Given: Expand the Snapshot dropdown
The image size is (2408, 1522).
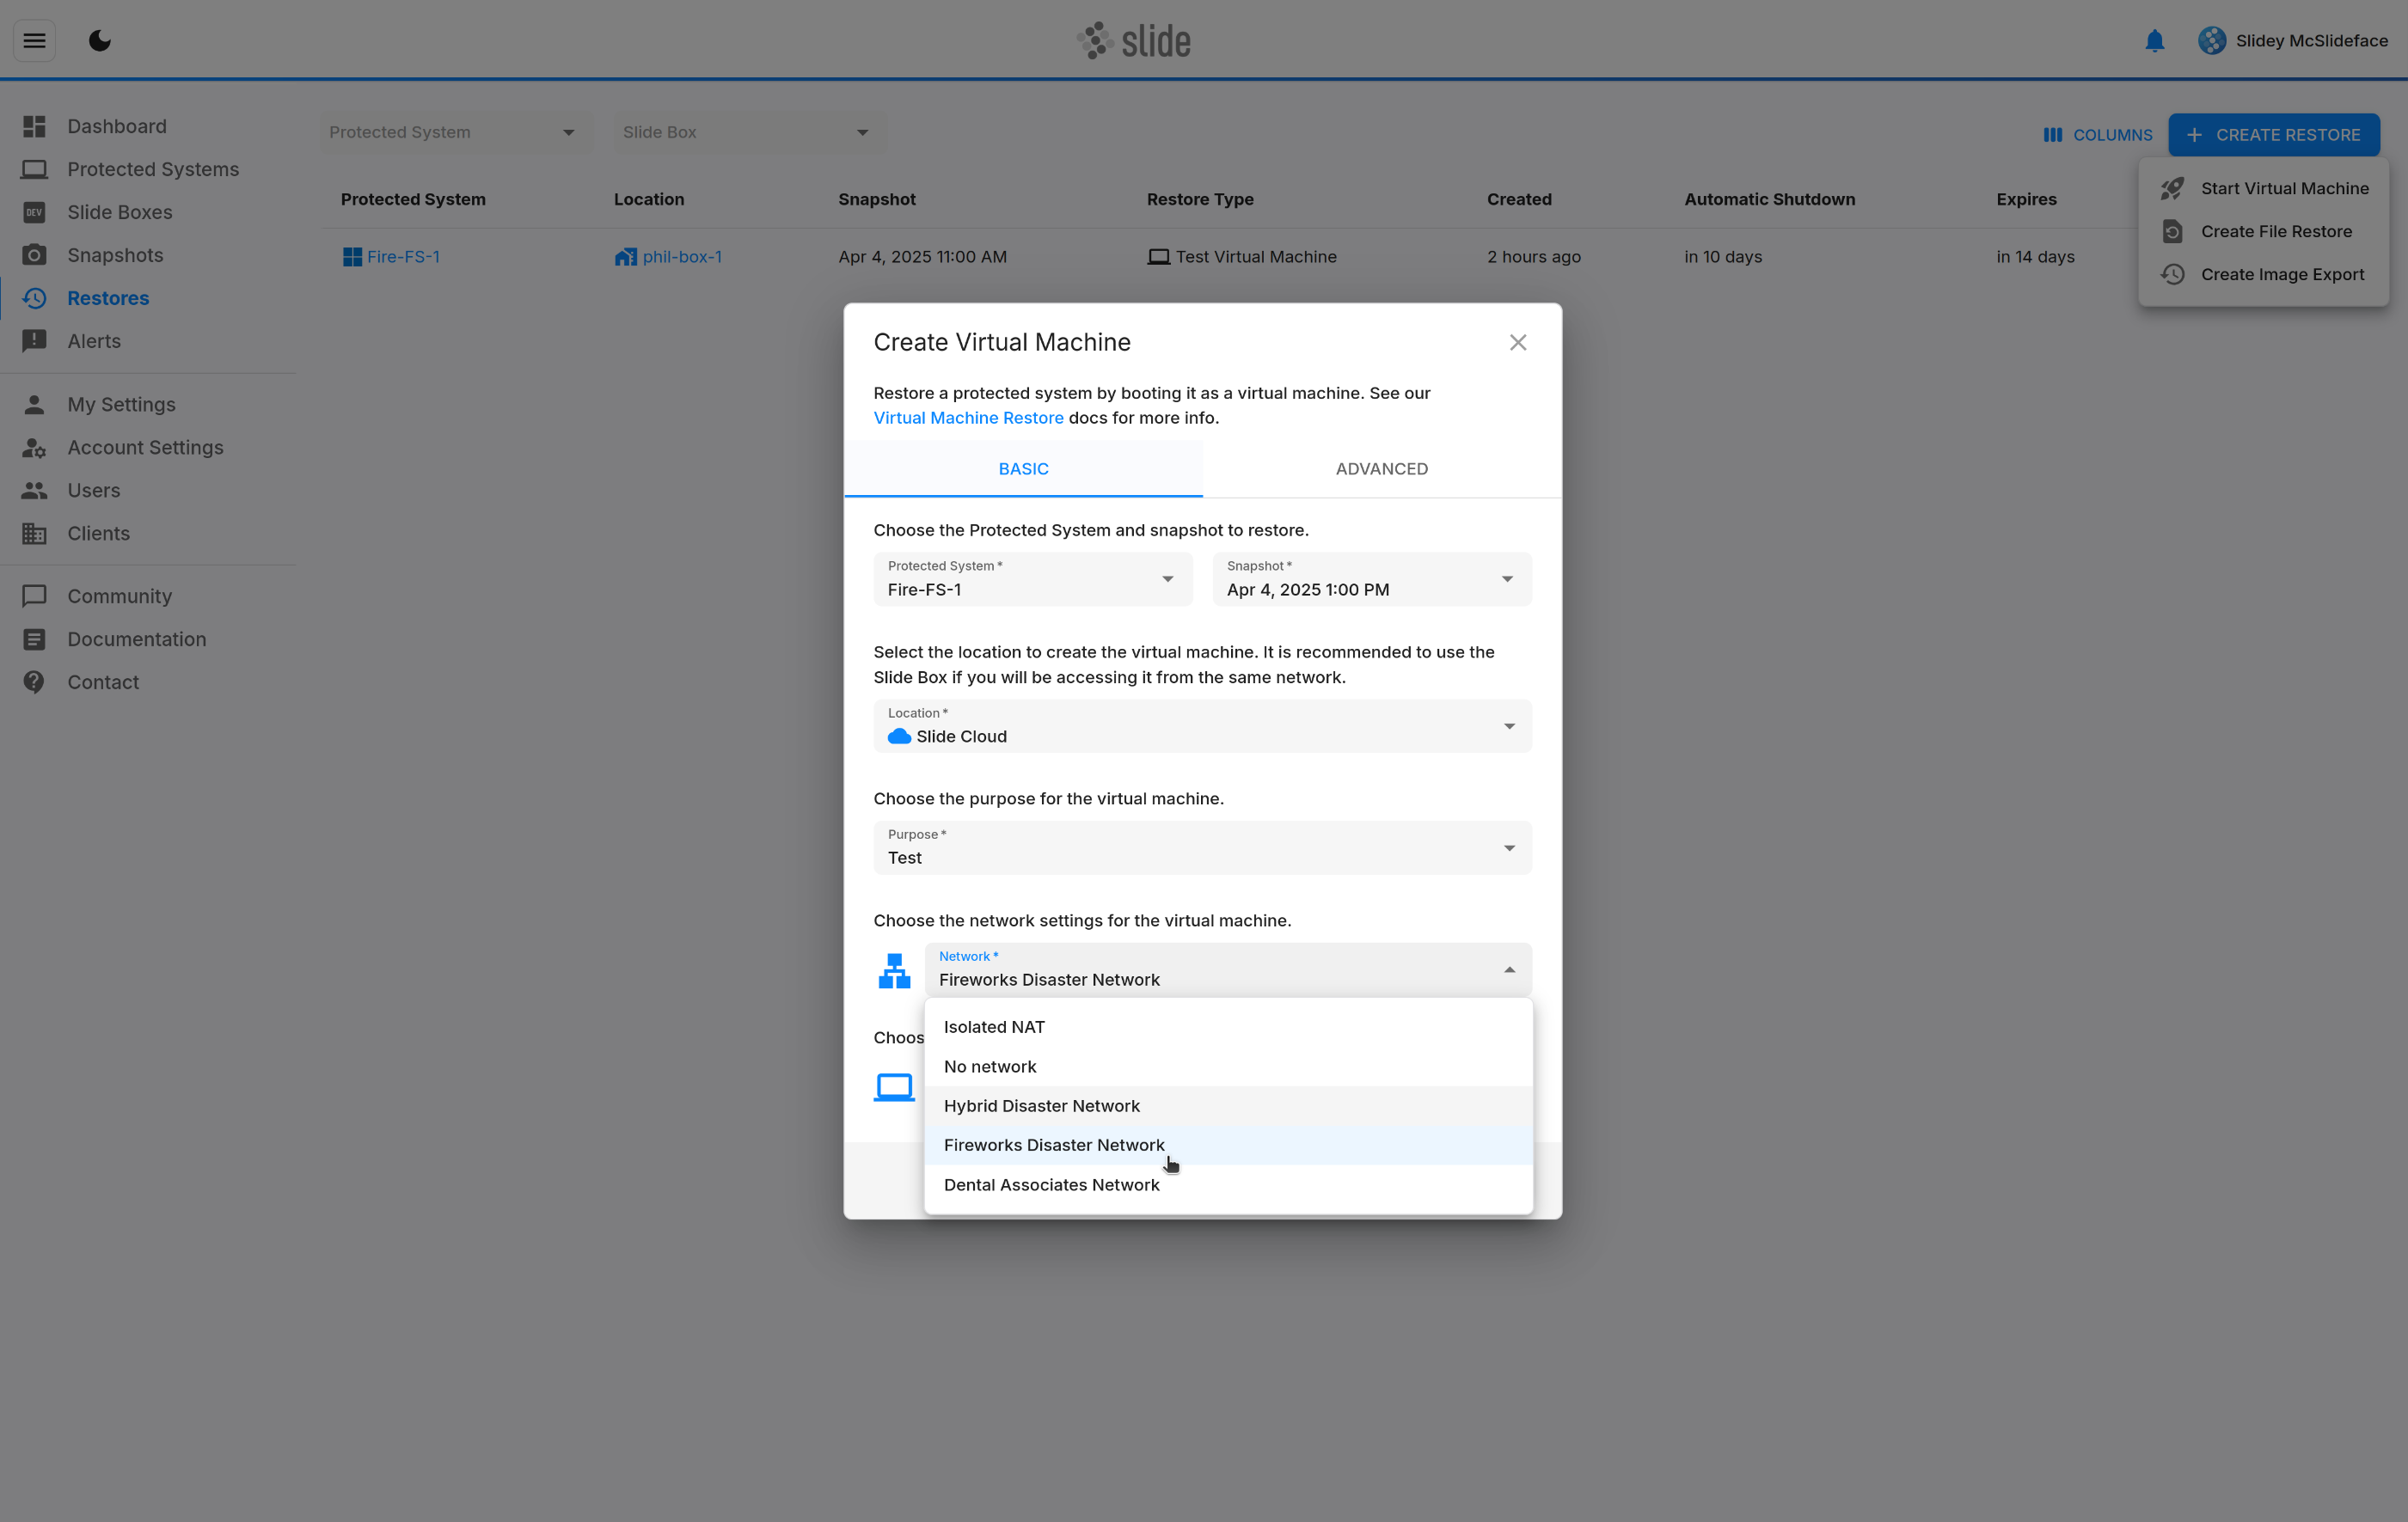Looking at the screenshot, I should [x=1371, y=579].
